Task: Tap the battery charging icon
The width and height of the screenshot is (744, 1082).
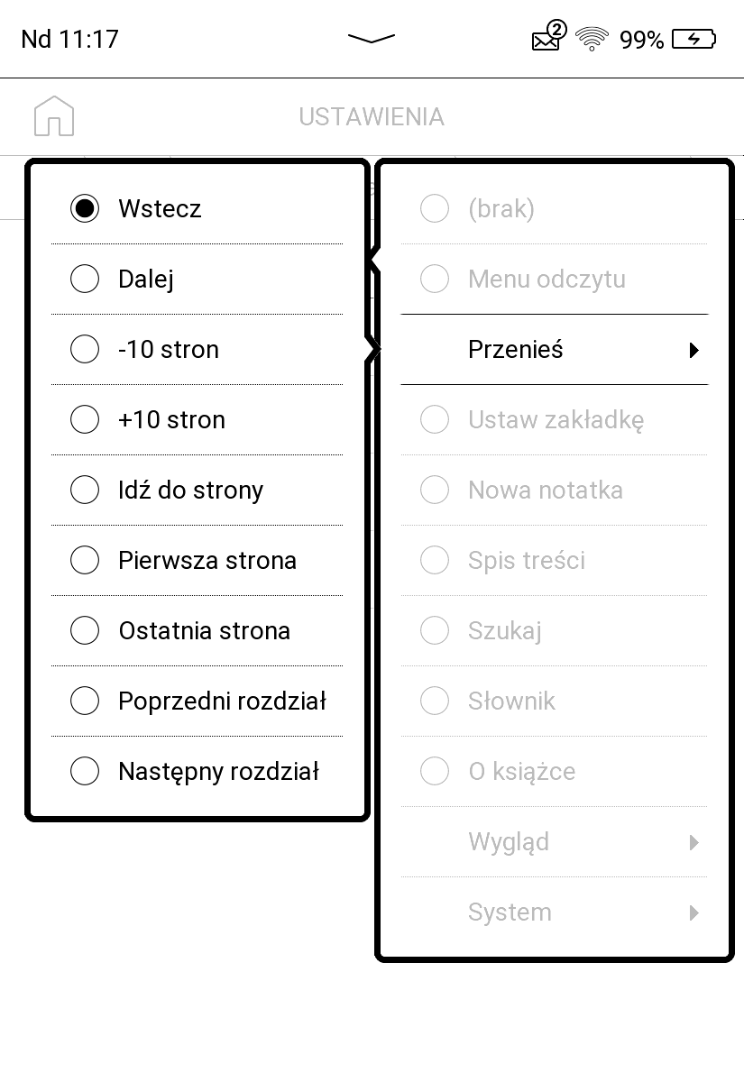Action: 693,39
